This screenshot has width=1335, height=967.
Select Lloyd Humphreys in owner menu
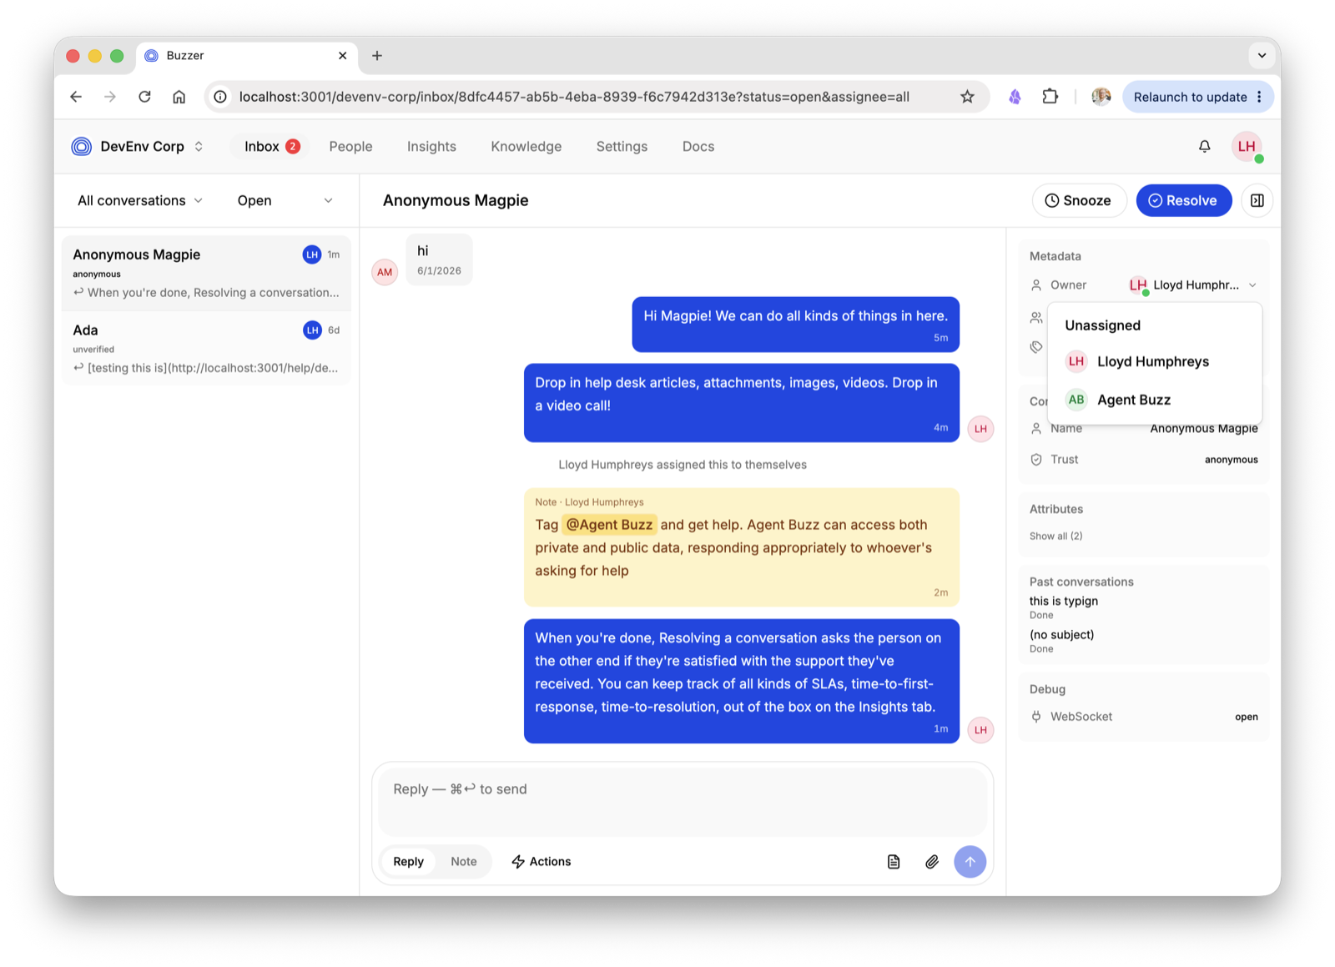[1154, 361]
